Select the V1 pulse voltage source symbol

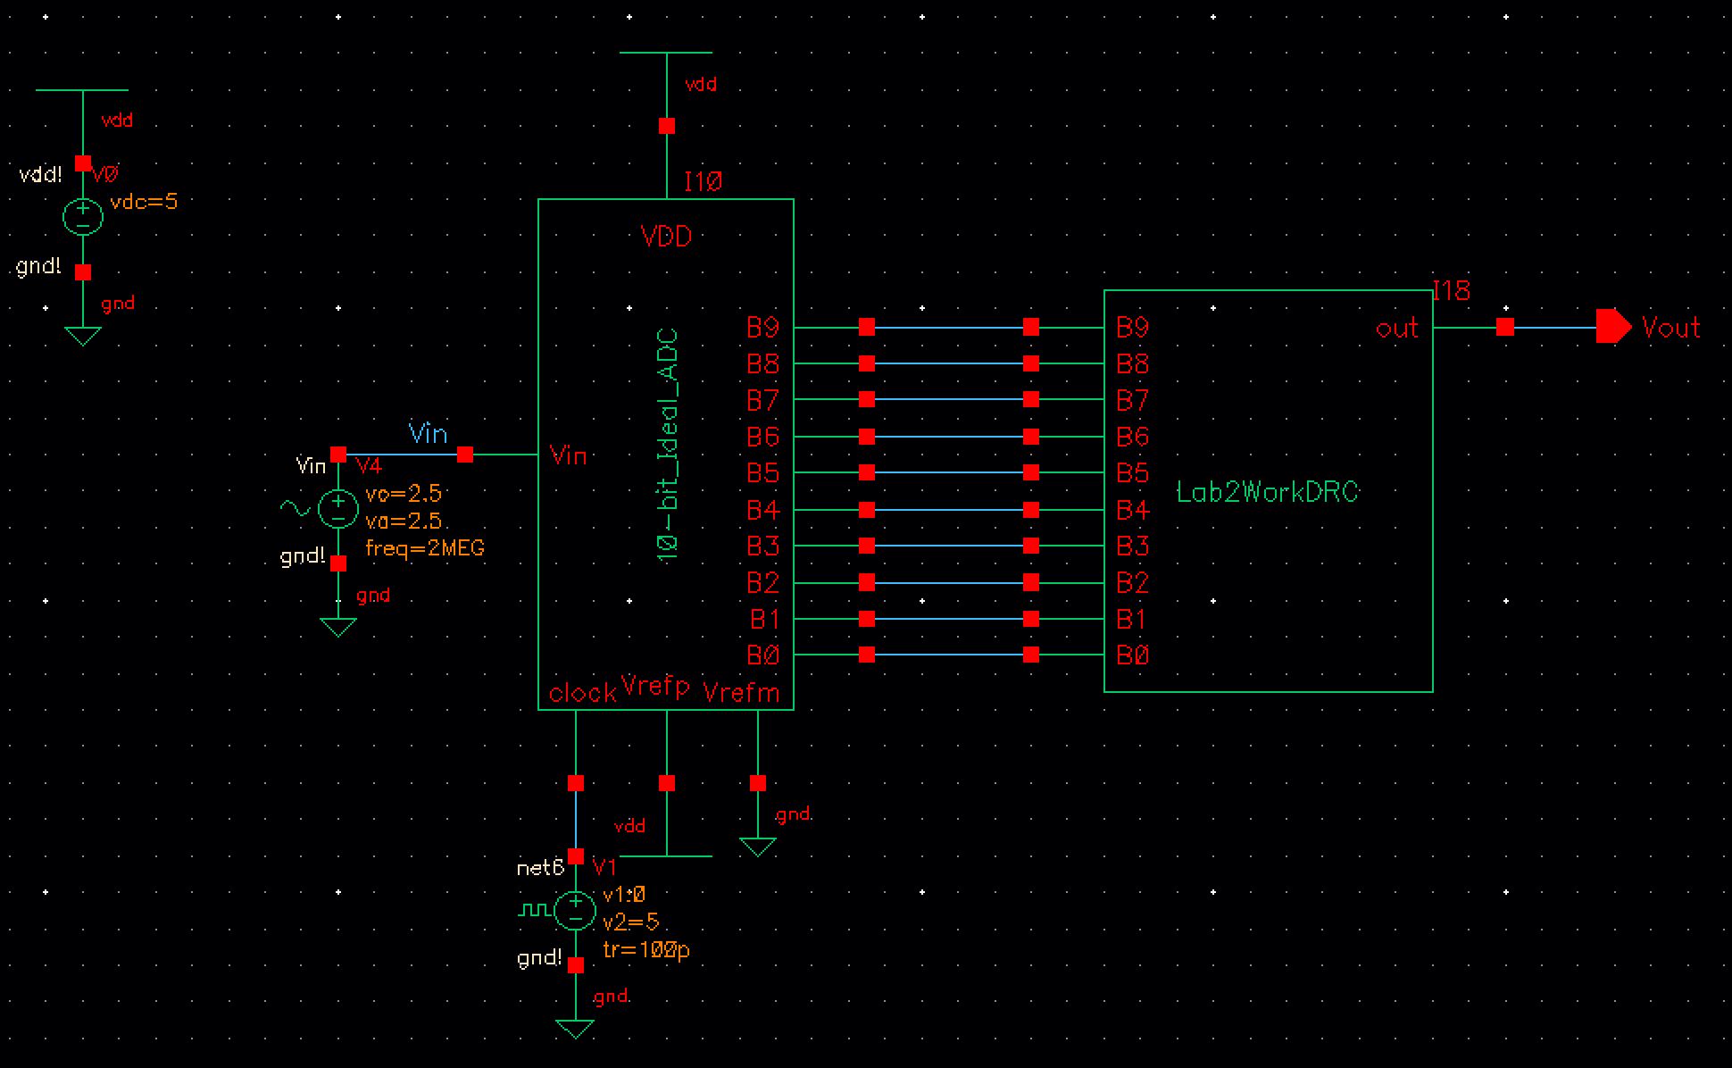(x=575, y=911)
